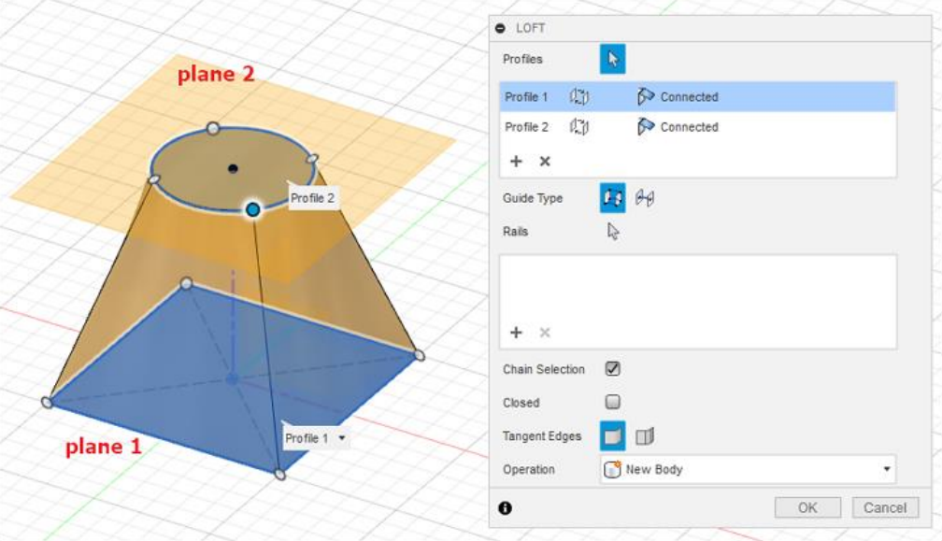Add a new profile with plus icon
This screenshot has width=942, height=541.
click(516, 161)
